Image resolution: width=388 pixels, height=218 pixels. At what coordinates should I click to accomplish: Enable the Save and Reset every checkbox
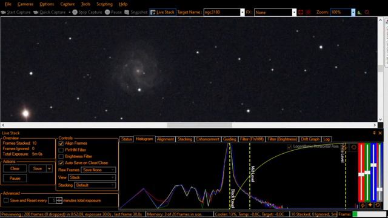point(6,200)
